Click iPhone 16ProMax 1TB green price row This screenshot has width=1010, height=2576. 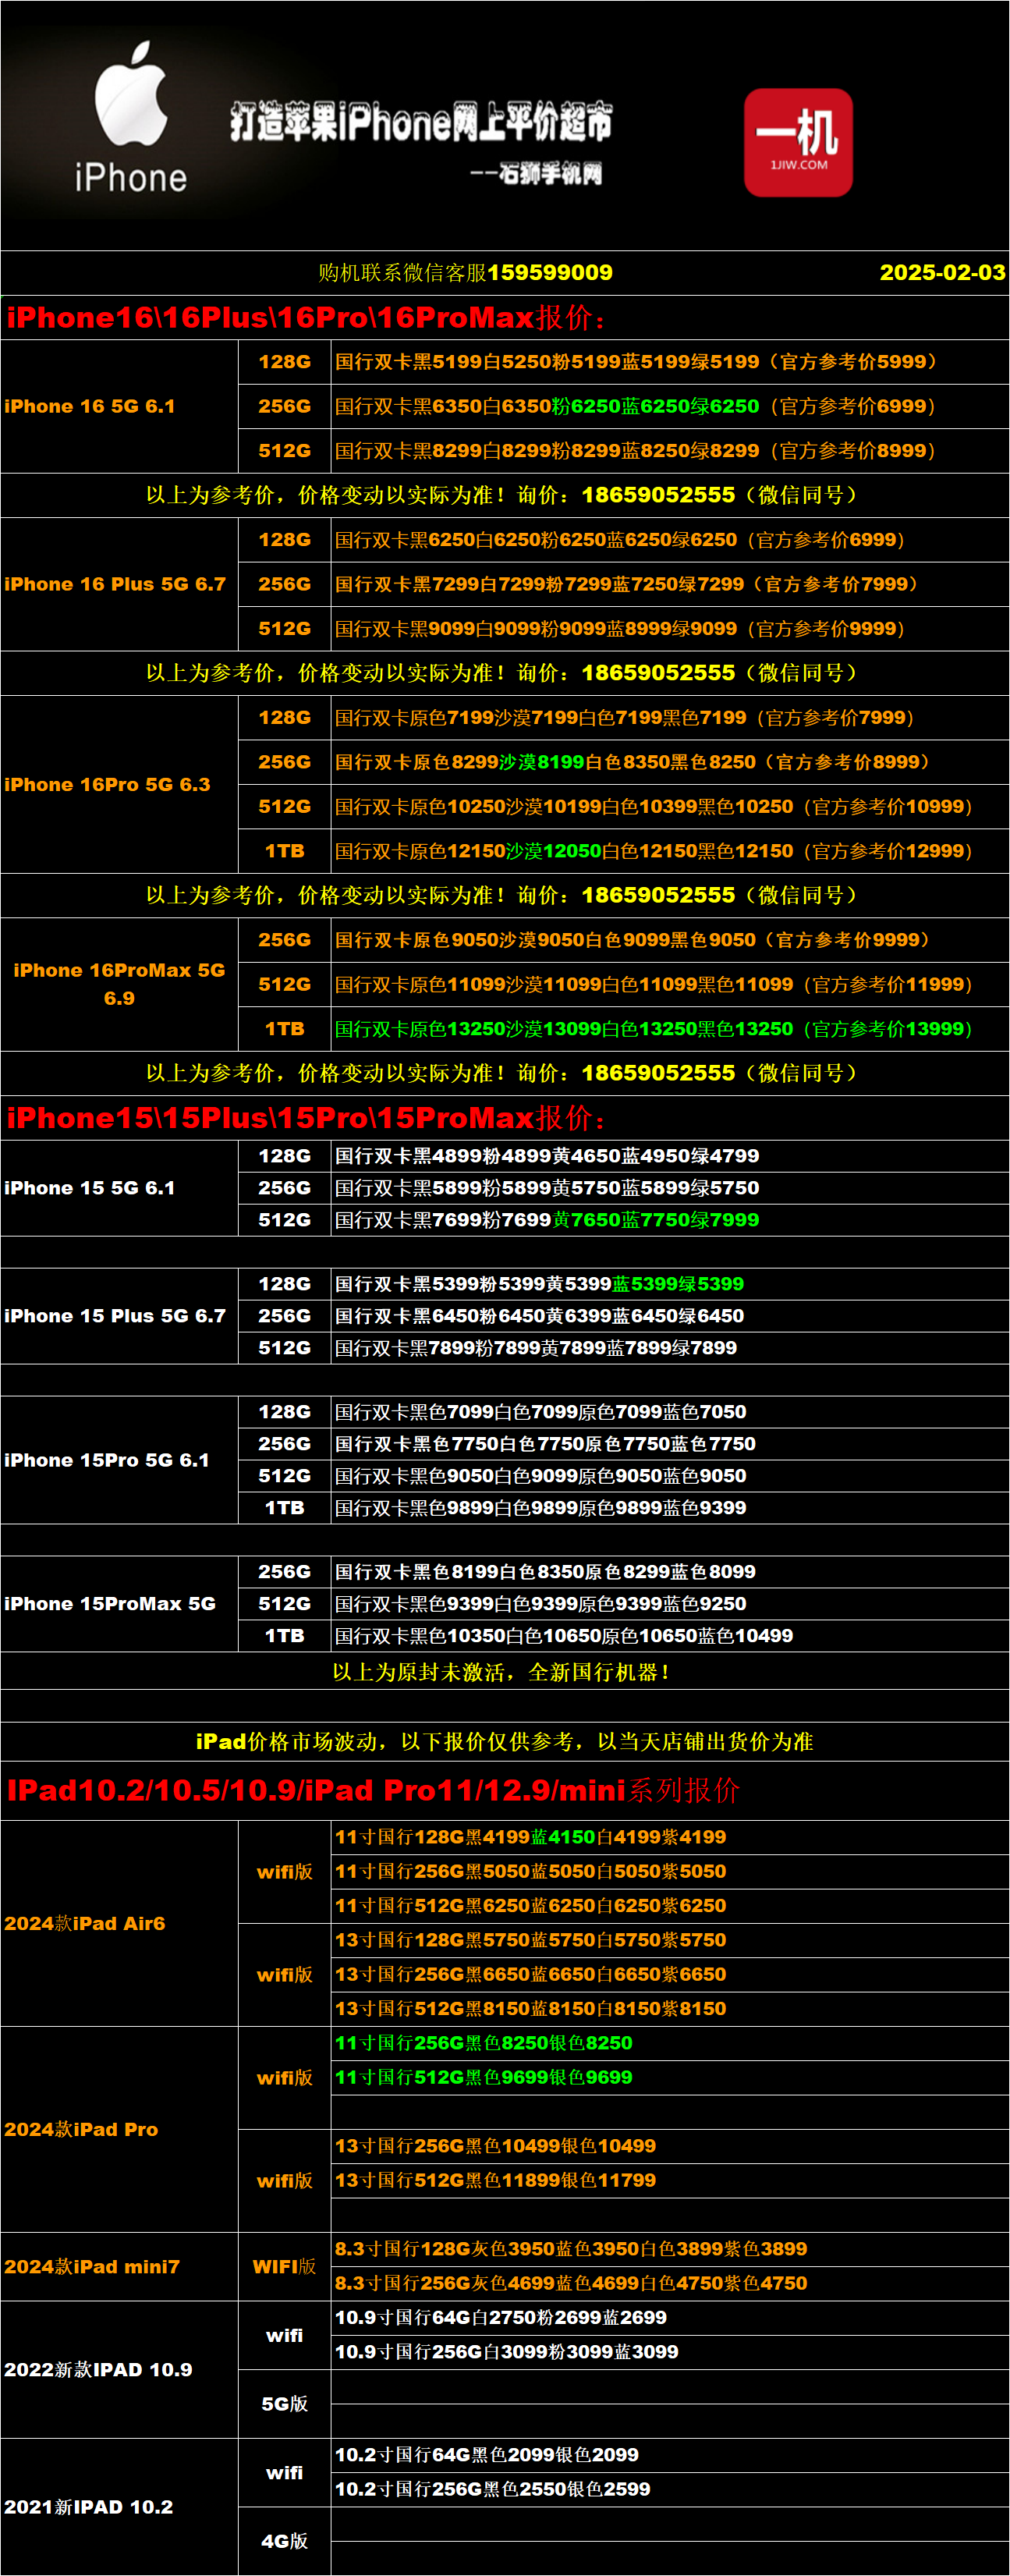[x=653, y=1029]
